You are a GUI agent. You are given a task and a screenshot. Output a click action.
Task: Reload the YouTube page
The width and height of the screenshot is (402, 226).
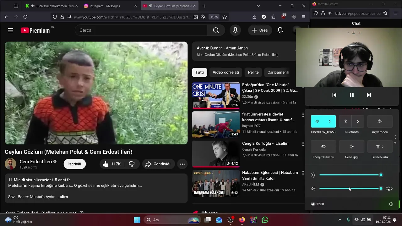pos(25,17)
